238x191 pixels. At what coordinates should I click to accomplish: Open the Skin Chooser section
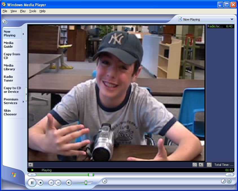[10, 113]
